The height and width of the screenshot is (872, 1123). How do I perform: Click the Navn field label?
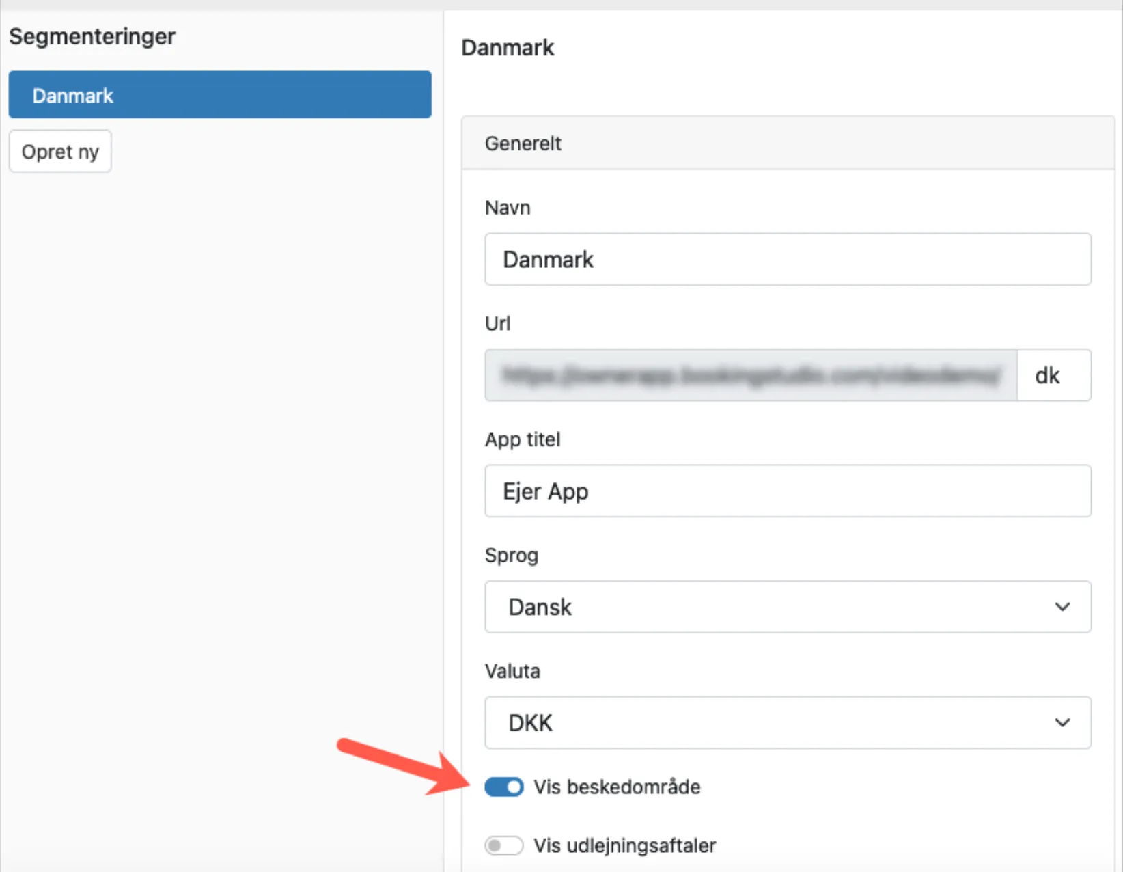(508, 208)
